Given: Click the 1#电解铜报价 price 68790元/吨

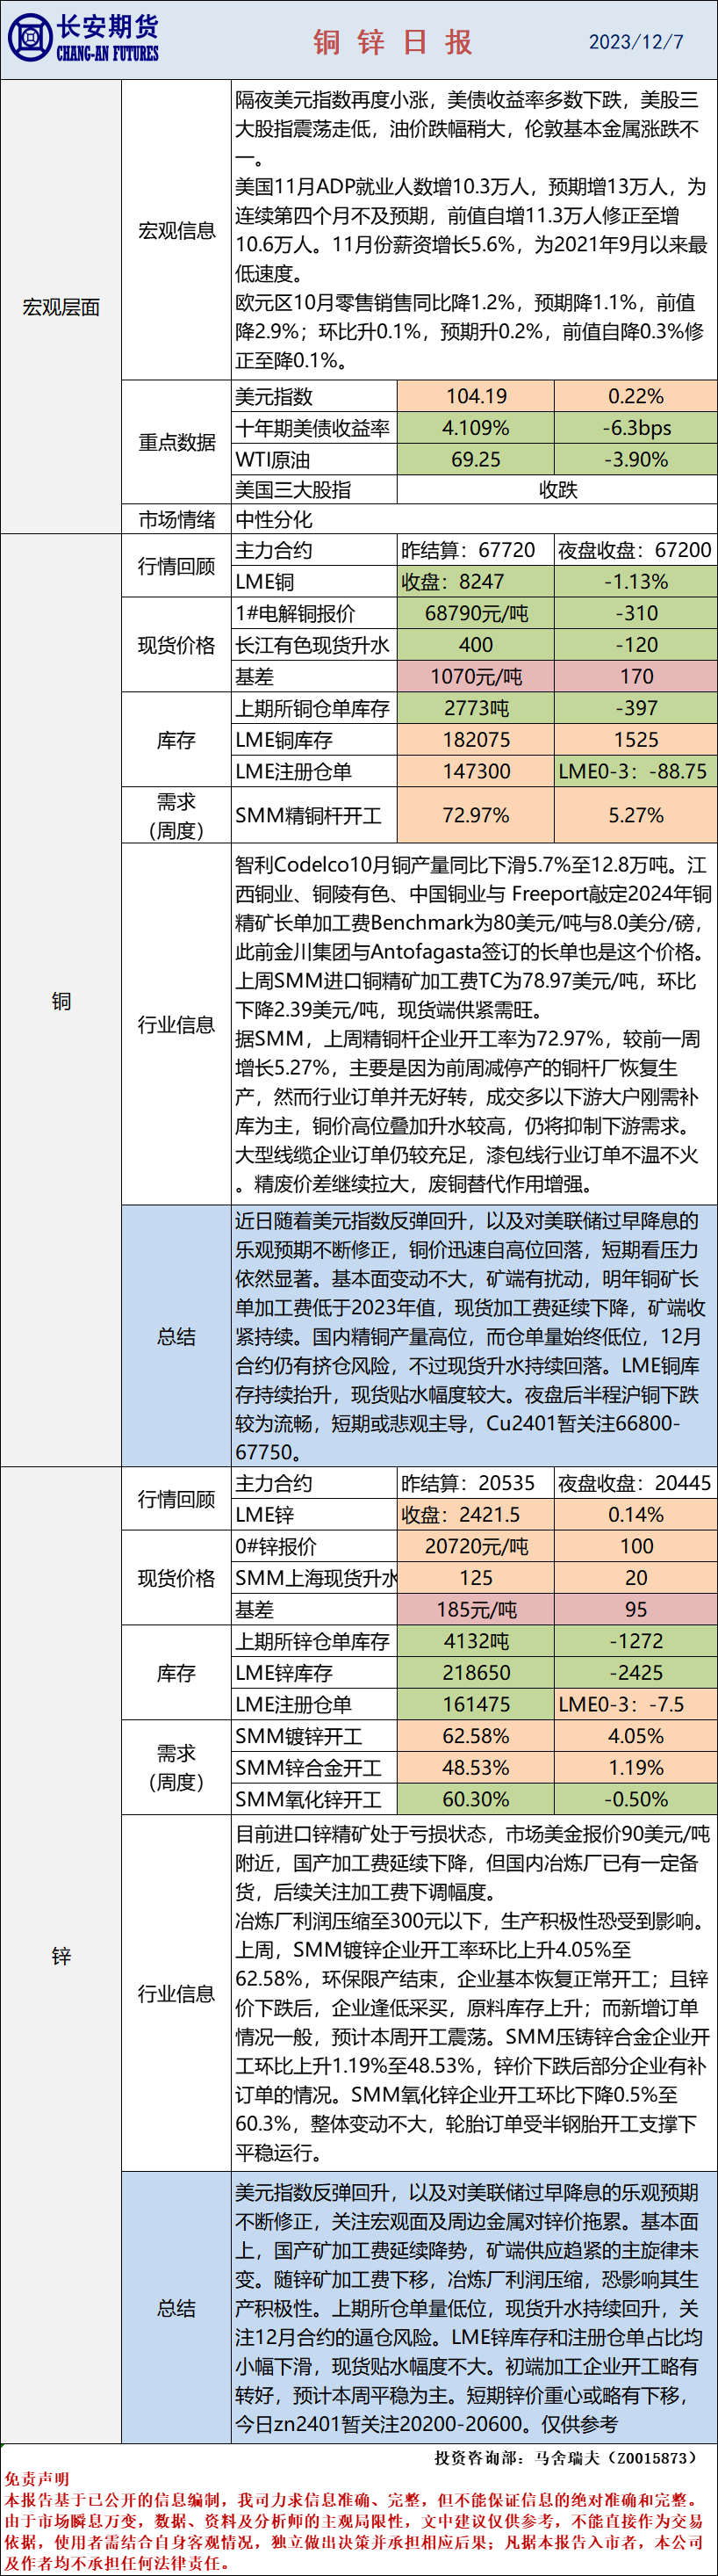Looking at the screenshot, I should coord(476,613).
